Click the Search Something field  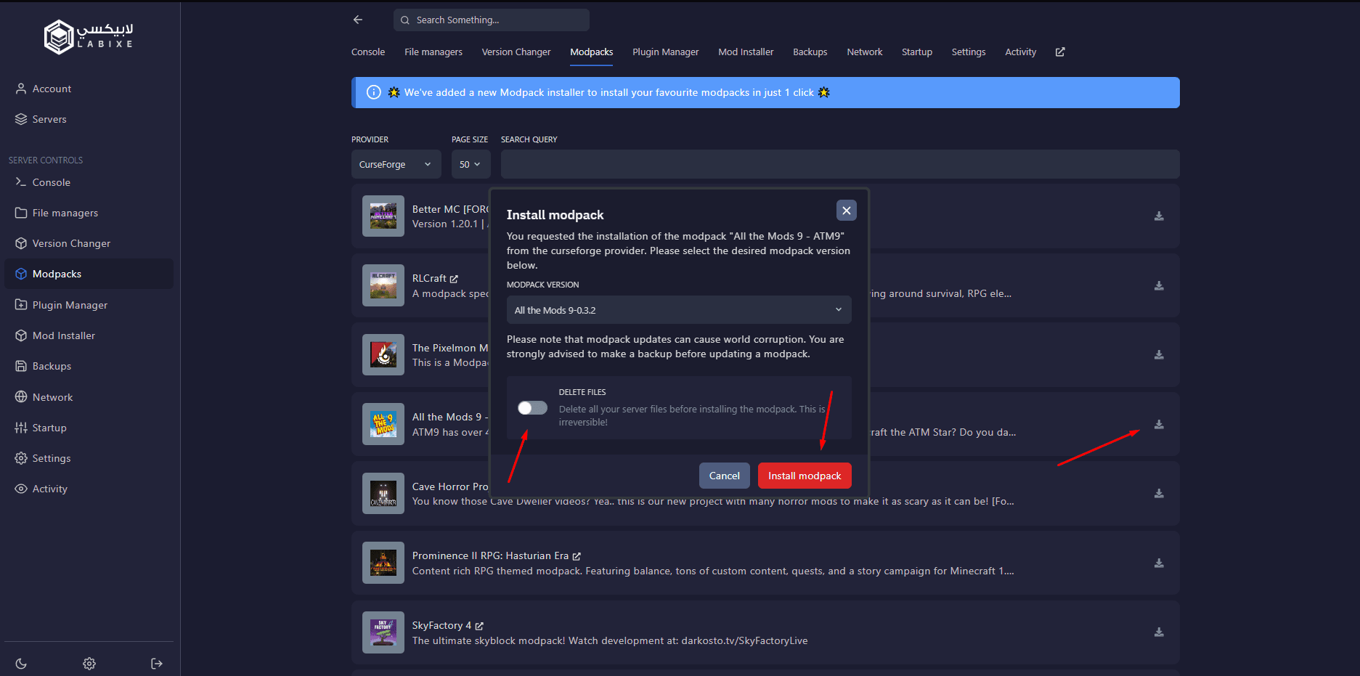coord(492,20)
